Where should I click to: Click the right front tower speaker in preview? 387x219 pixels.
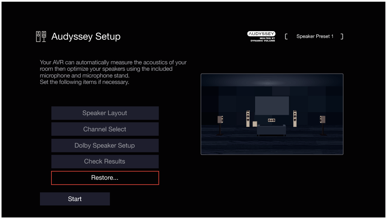coord(295,118)
